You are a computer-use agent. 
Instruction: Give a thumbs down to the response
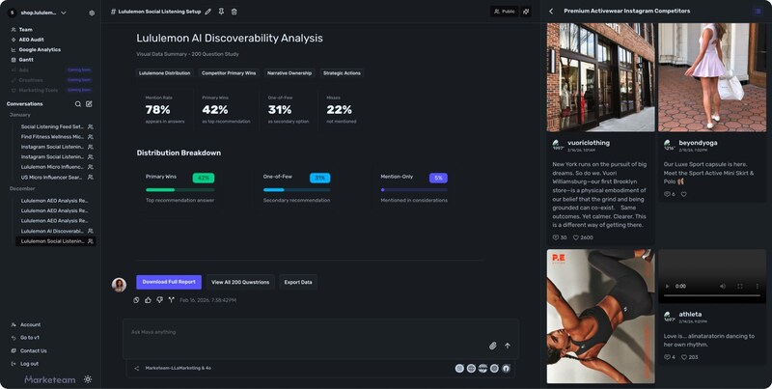point(159,300)
